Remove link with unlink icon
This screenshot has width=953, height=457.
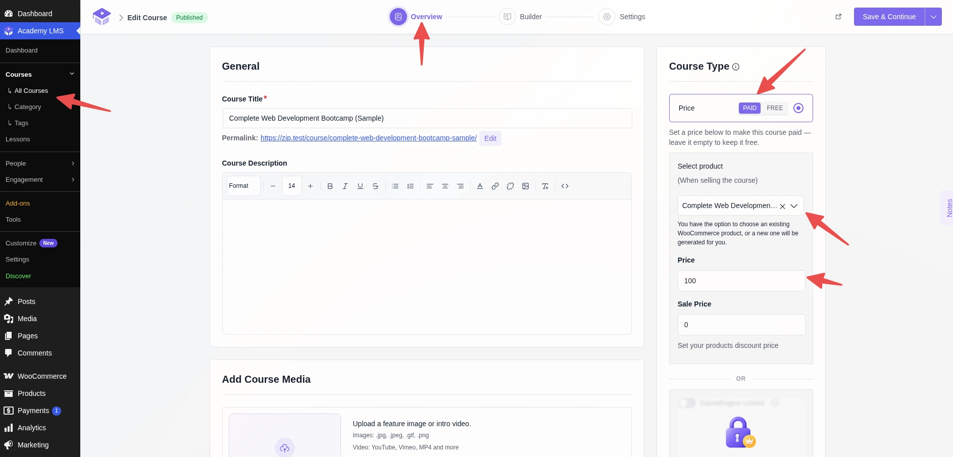click(510, 186)
